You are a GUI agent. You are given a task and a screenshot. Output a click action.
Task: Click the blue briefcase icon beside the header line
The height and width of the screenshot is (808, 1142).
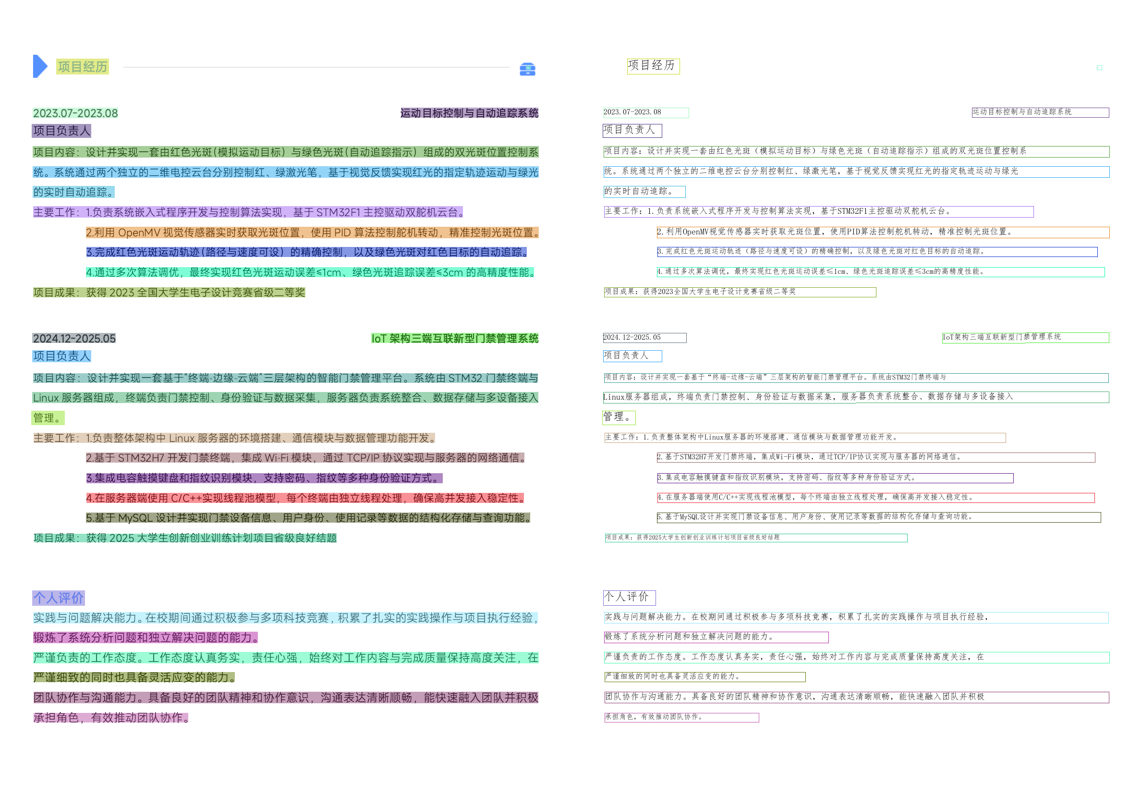tap(527, 69)
